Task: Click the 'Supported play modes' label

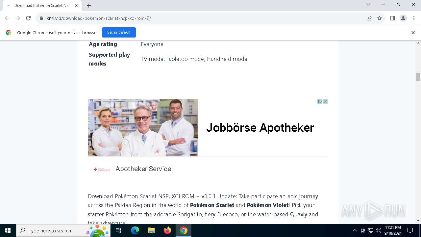Action: click(x=109, y=59)
